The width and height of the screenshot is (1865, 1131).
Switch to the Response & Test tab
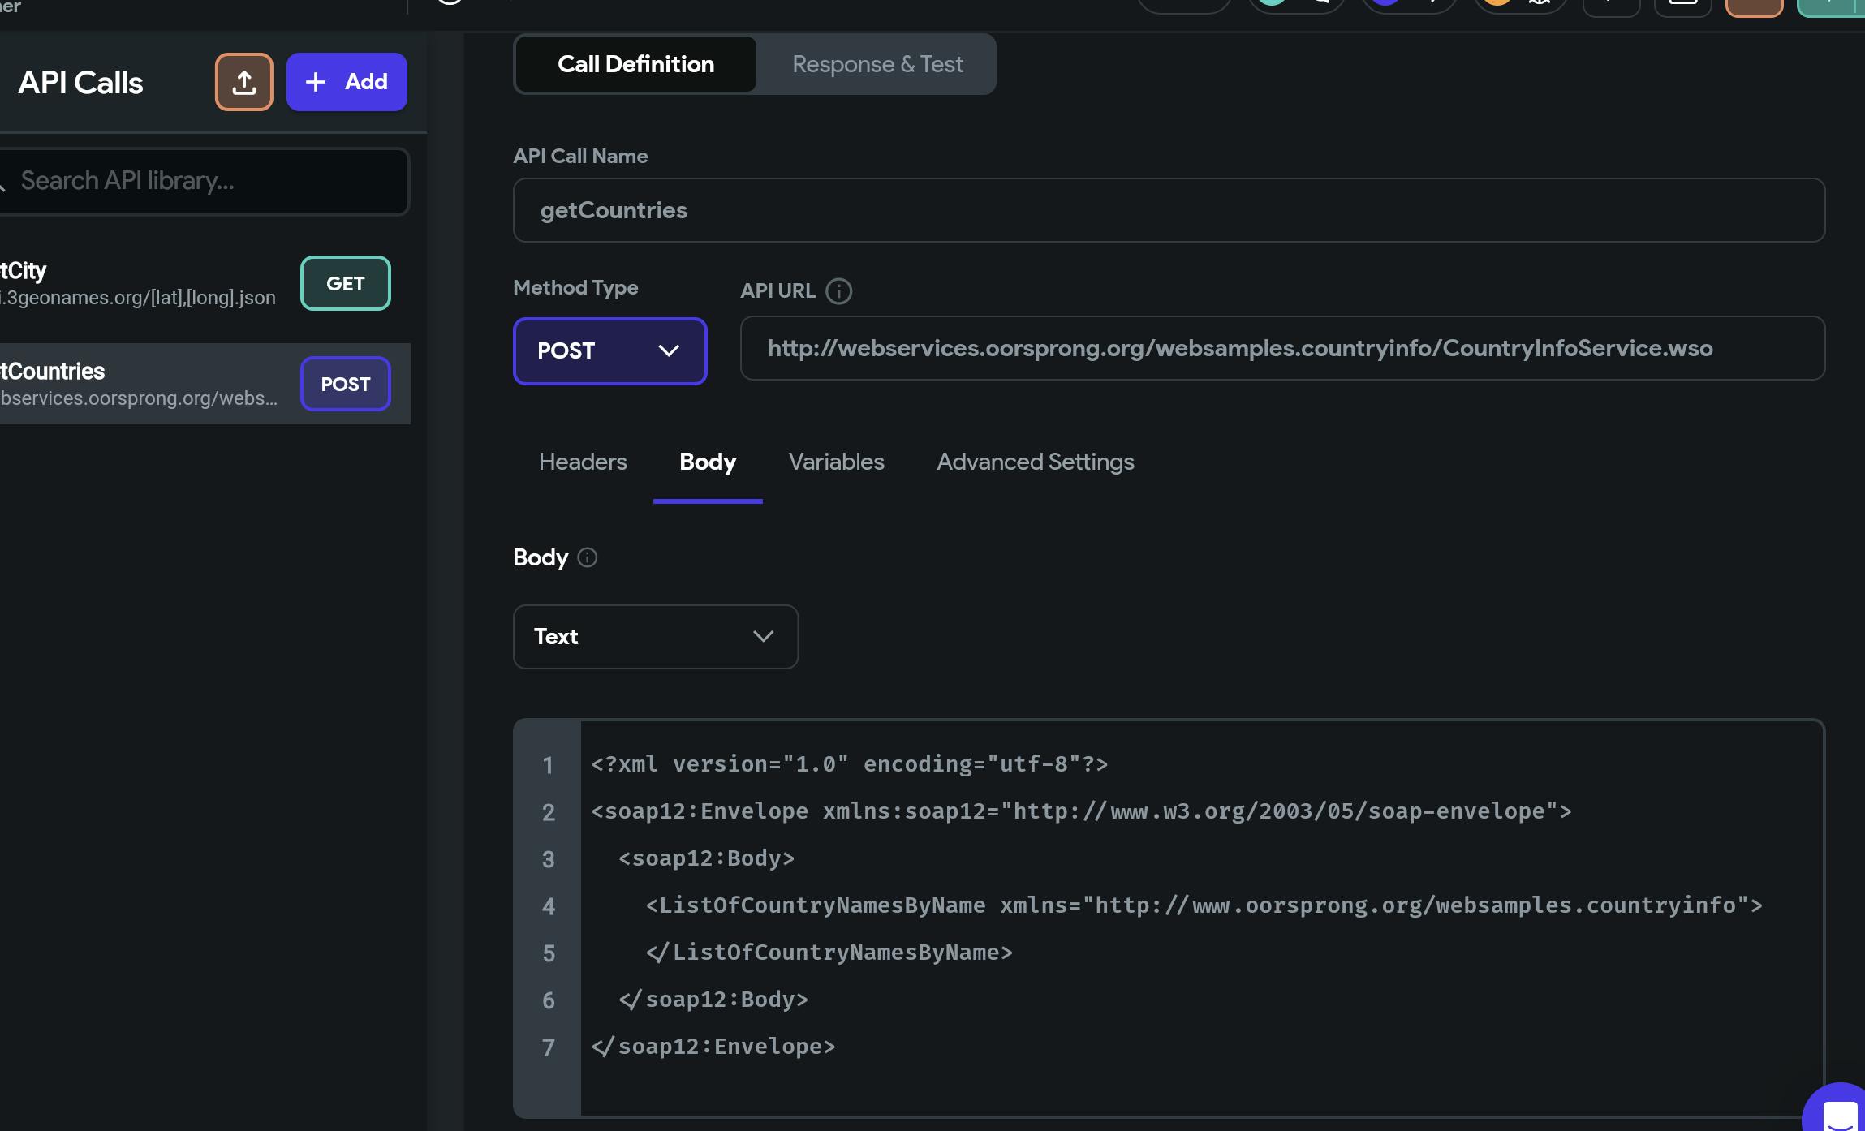[877, 64]
